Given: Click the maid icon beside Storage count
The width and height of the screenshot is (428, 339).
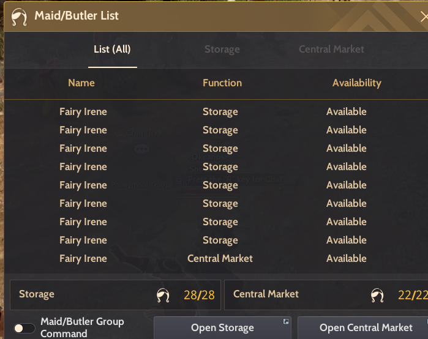Looking at the screenshot, I should (163, 295).
